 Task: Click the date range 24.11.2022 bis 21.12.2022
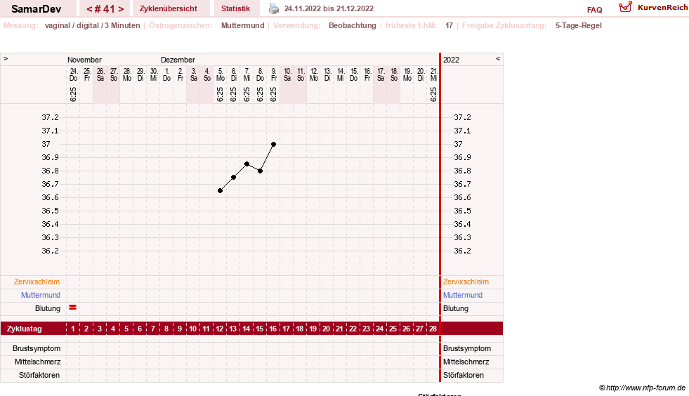tap(329, 8)
